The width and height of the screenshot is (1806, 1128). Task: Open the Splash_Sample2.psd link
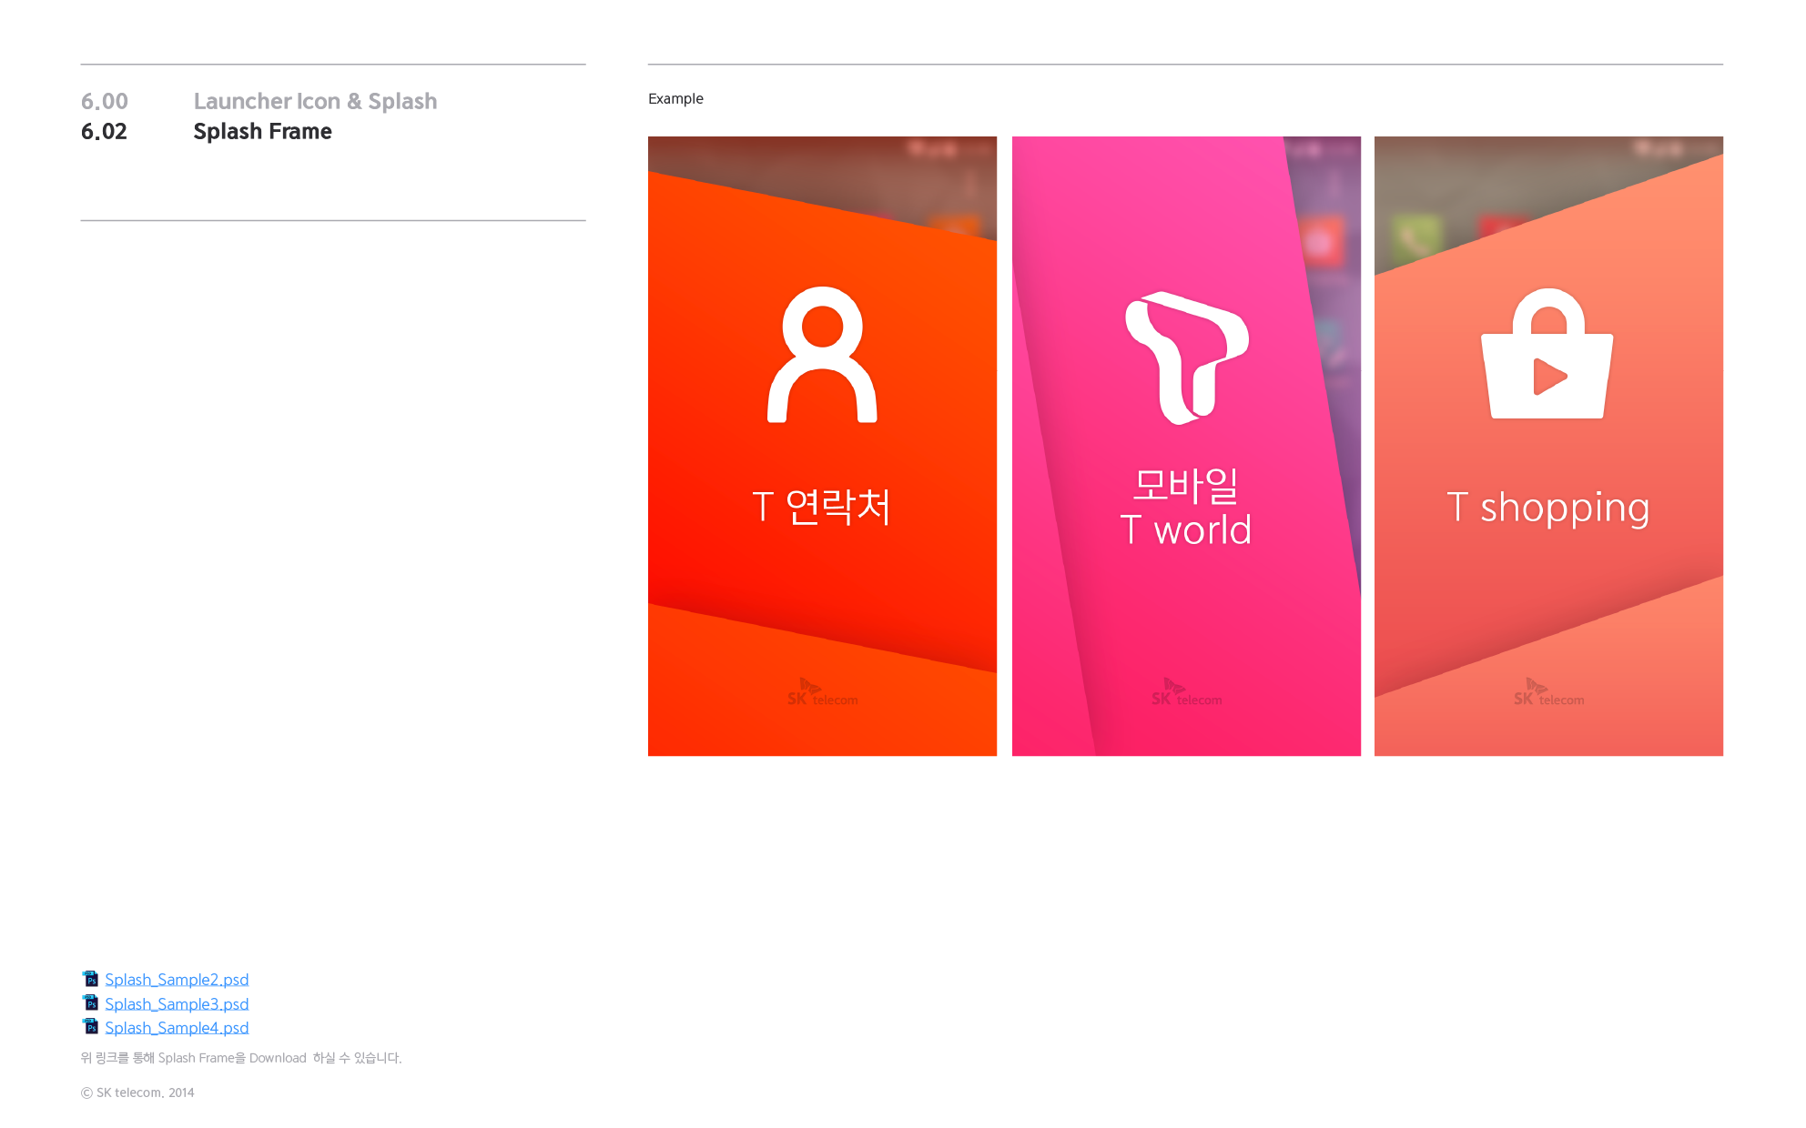pyautogui.click(x=177, y=980)
